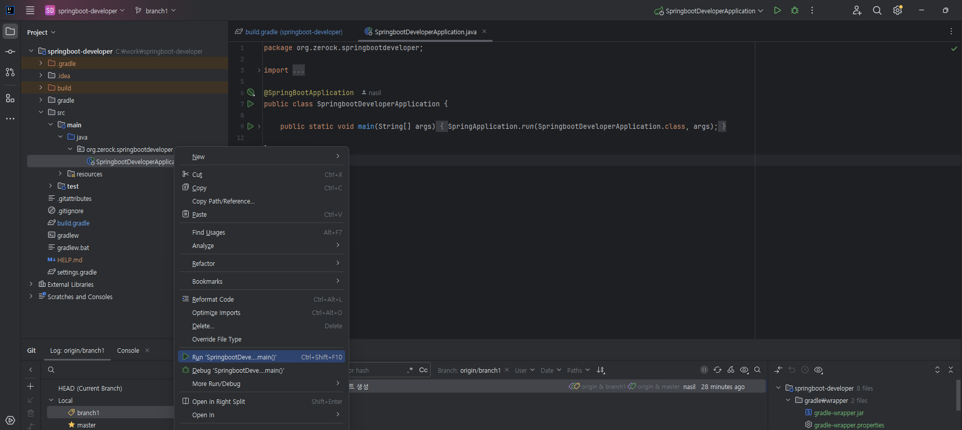Switch to build.gradle editor tab

[x=289, y=32]
